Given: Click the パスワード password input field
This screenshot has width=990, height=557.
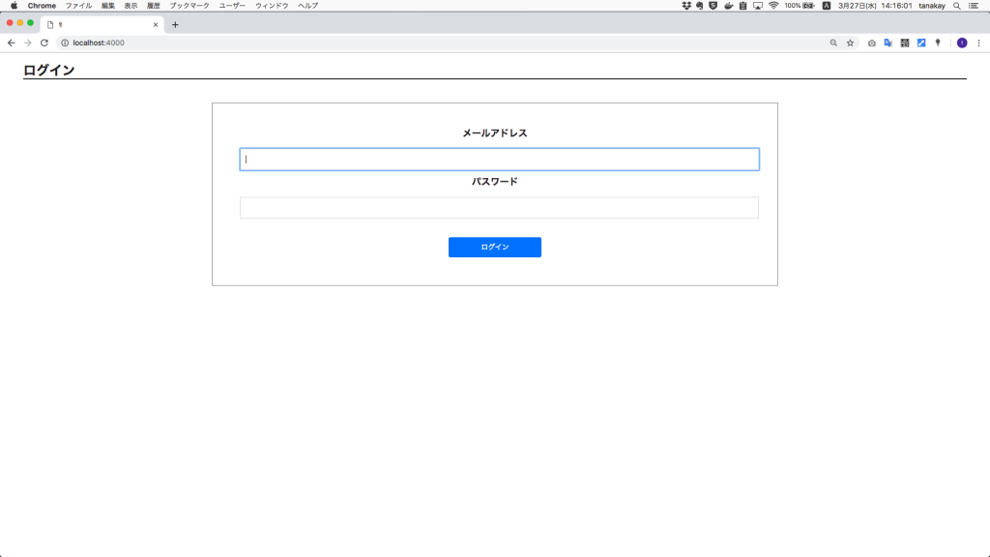Looking at the screenshot, I should pyautogui.click(x=499, y=206).
